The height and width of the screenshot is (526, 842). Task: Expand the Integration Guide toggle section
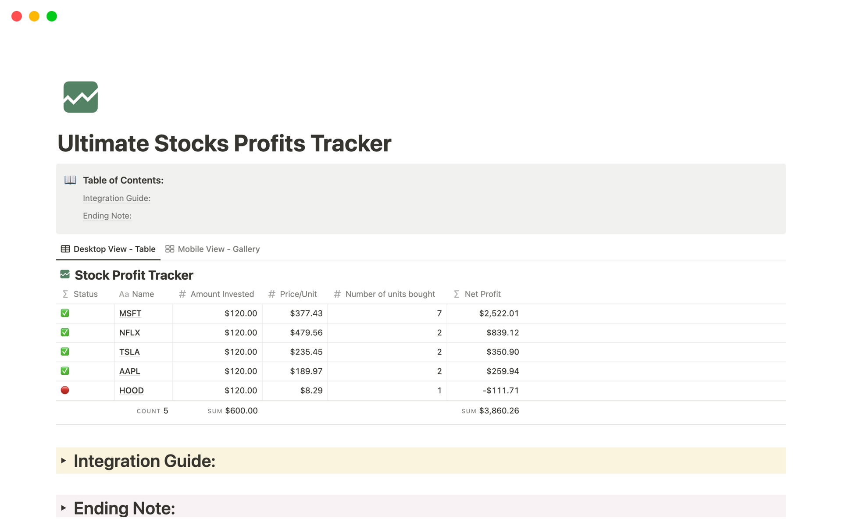64,461
